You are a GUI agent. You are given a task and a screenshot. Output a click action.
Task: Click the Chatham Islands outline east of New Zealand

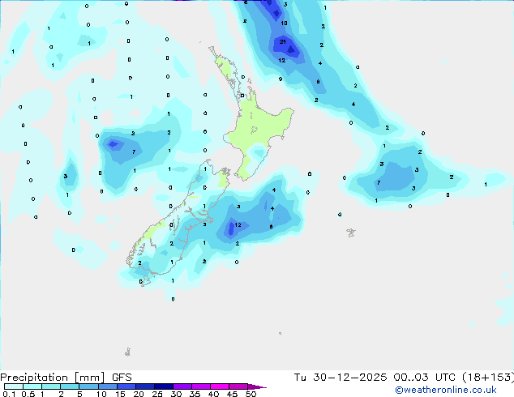(x=351, y=233)
